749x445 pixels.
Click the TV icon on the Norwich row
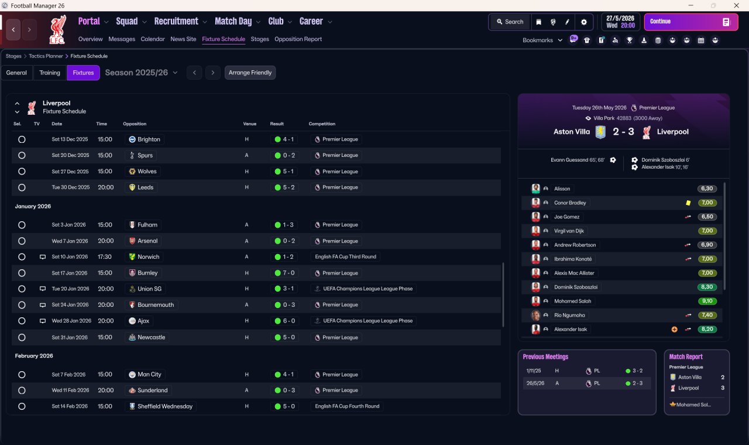click(x=43, y=256)
